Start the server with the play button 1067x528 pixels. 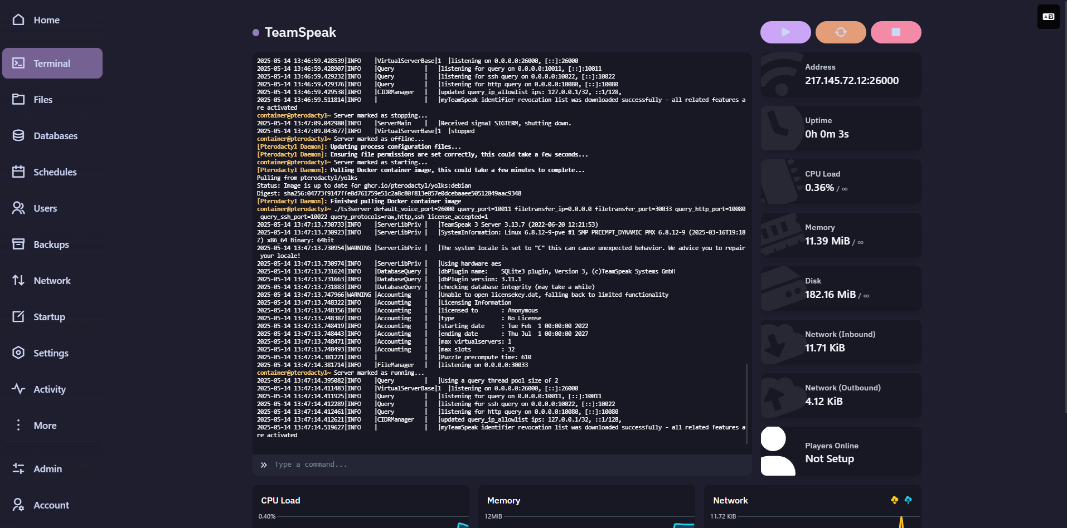(x=785, y=32)
